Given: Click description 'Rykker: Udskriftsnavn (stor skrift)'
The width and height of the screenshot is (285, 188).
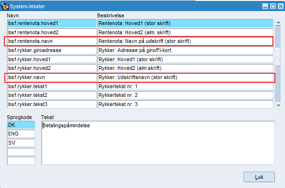Looking at the screenshot, I should point(185,77).
